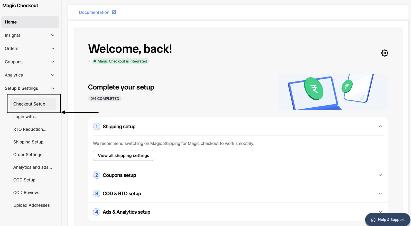Open COD Setup settings page
The width and height of the screenshot is (411, 226).
(x=24, y=180)
